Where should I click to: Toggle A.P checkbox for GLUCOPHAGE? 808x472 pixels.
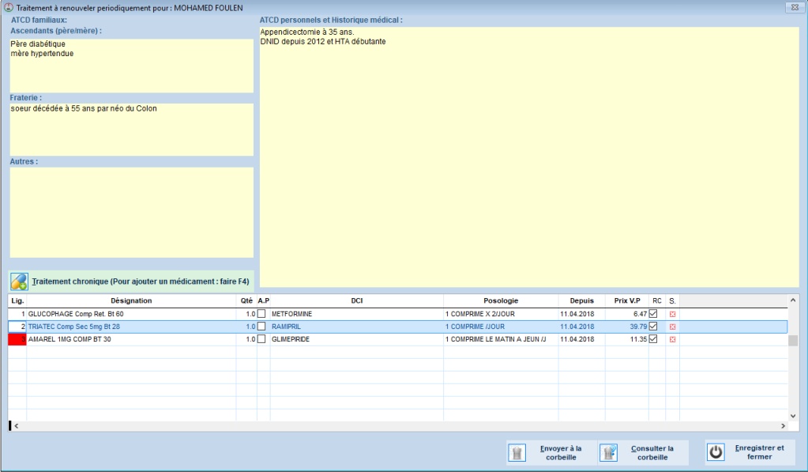262,314
